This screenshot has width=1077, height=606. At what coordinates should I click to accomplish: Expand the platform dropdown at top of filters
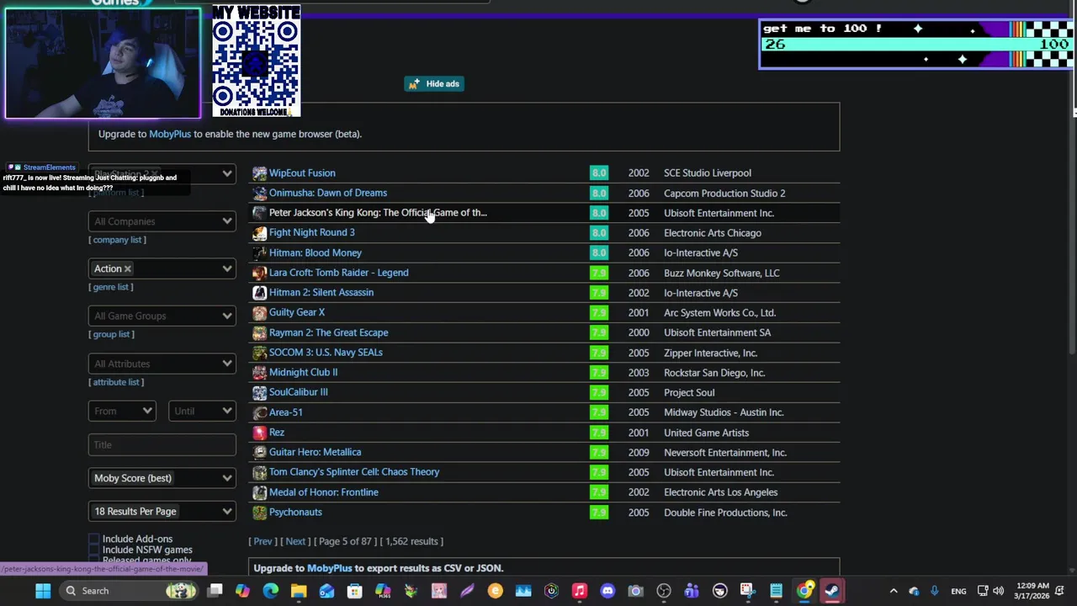[162, 173]
